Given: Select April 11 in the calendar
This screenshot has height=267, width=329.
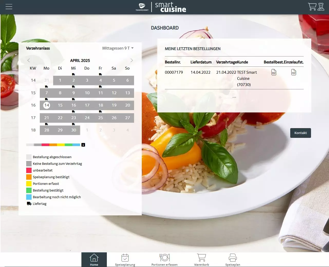Looking at the screenshot, I should (101, 93).
